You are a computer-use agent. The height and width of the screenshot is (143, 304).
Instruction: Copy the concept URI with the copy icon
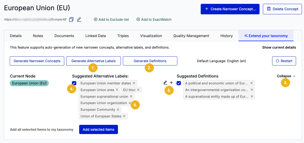pyautogui.click(x=71, y=19)
